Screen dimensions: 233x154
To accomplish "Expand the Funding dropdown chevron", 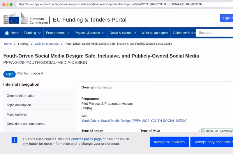I will point(39,33).
